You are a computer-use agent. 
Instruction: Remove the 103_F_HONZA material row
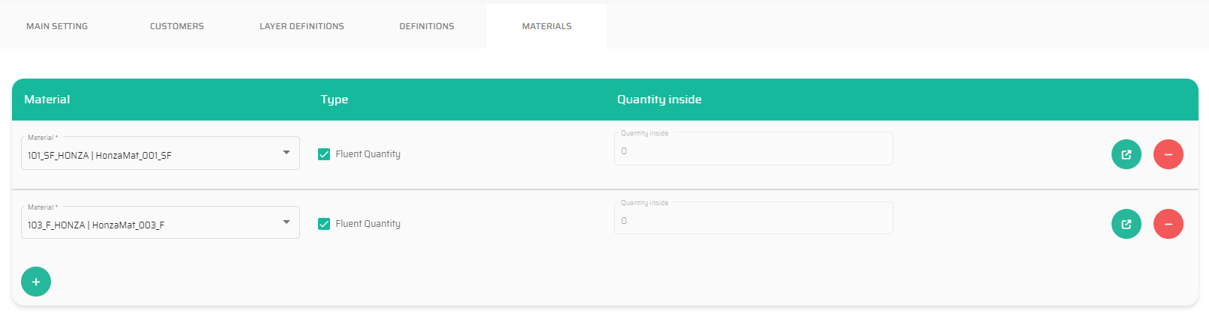tap(1168, 224)
